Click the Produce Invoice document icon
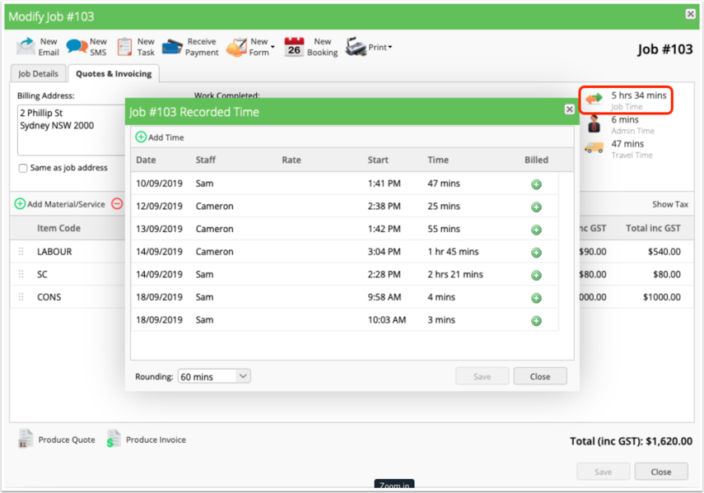The image size is (704, 493). coord(114,439)
